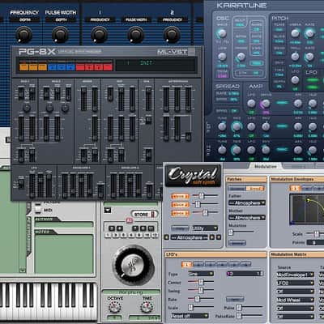Image resolution: width=324 pixels, height=324 pixels.
Task: Select LFO 1 button in Crystal LFO's panel
Action: point(186,264)
